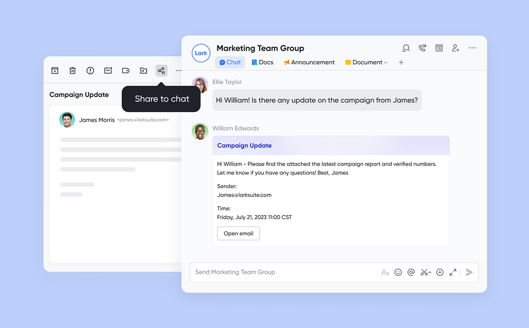Add a label to the email
529x328 pixels.
tap(126, 71)
